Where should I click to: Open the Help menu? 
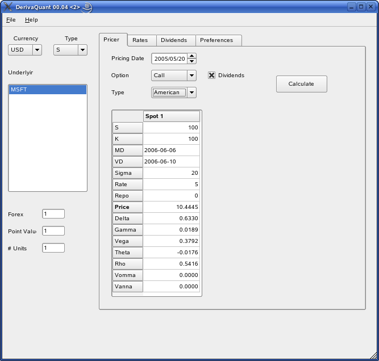[x=31, y=20]
